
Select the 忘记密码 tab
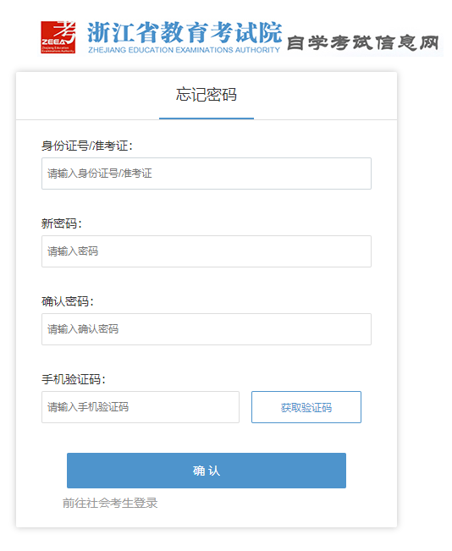(207, 95)
